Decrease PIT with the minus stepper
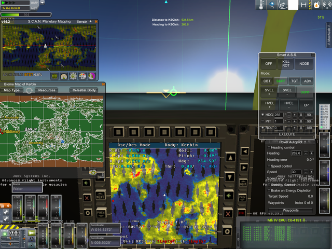 pyautogui.click(x=288, y=121)
